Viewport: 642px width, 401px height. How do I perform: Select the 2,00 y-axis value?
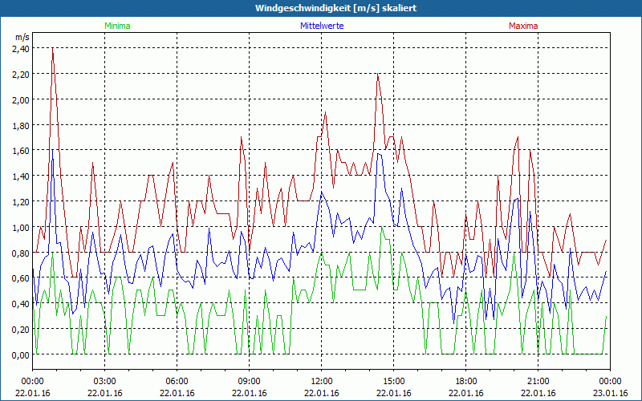coord(20,99)
